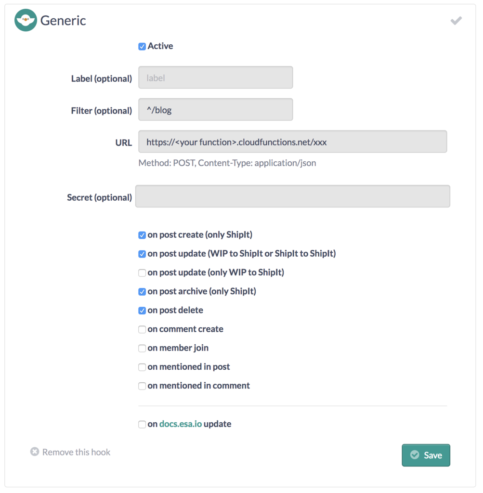This screenshot has height=493, width=483.
Task: Click the X icon beside Remove this hook
Action: point(35,452)
